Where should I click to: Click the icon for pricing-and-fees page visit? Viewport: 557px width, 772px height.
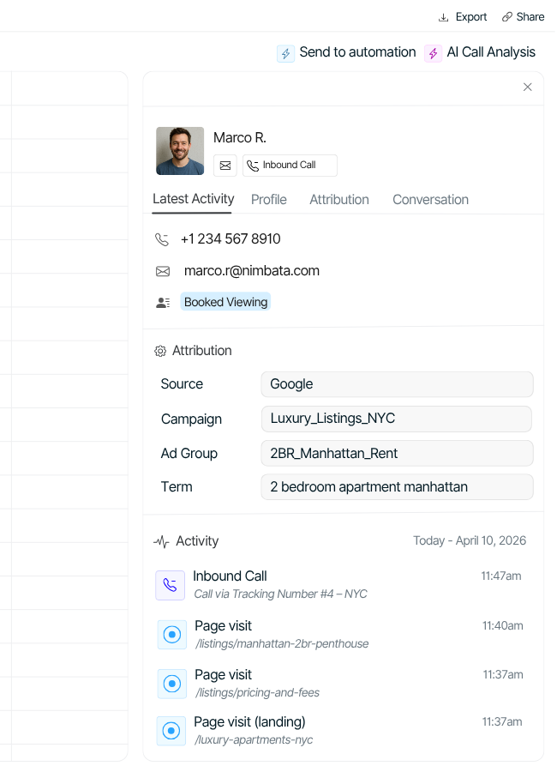(171, 684)
